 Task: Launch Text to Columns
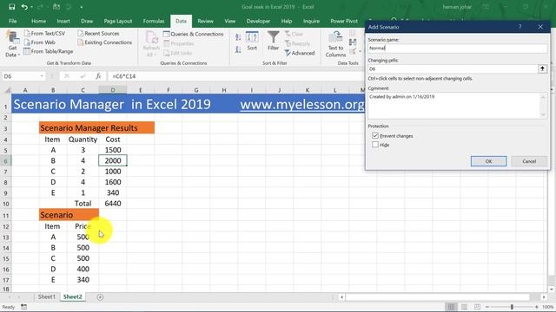click(335, 44)
